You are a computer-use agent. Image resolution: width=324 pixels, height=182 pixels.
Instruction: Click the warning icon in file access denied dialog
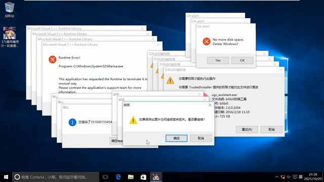click(170, 80)
